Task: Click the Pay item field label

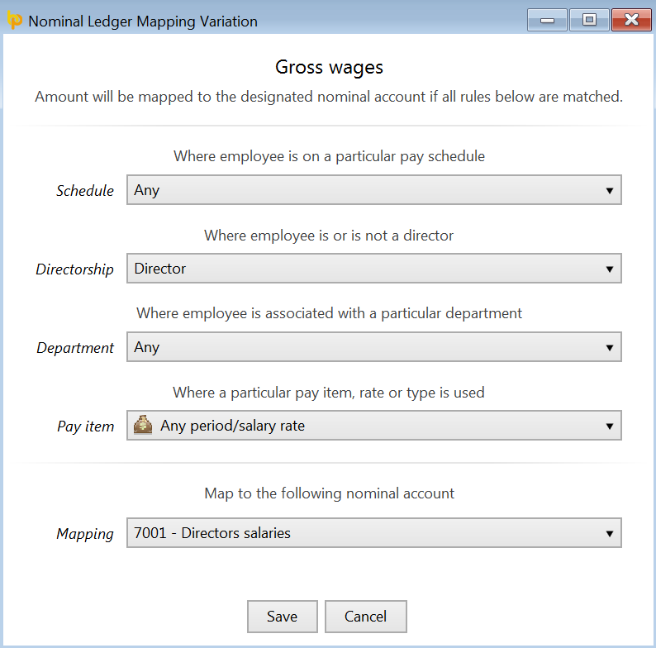Action: point(86,426)
